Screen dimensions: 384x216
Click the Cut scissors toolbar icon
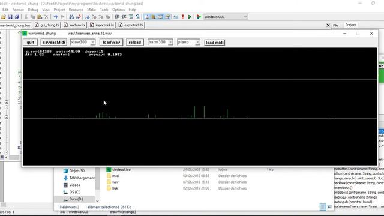pos(26,17)
